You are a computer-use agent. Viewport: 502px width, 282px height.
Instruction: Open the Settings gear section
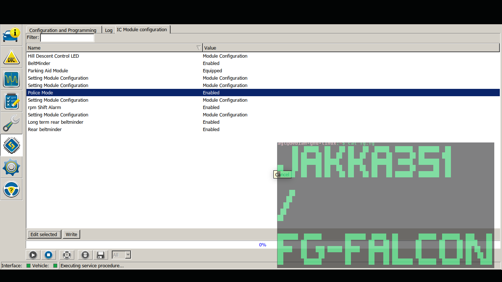click(11, 167)
